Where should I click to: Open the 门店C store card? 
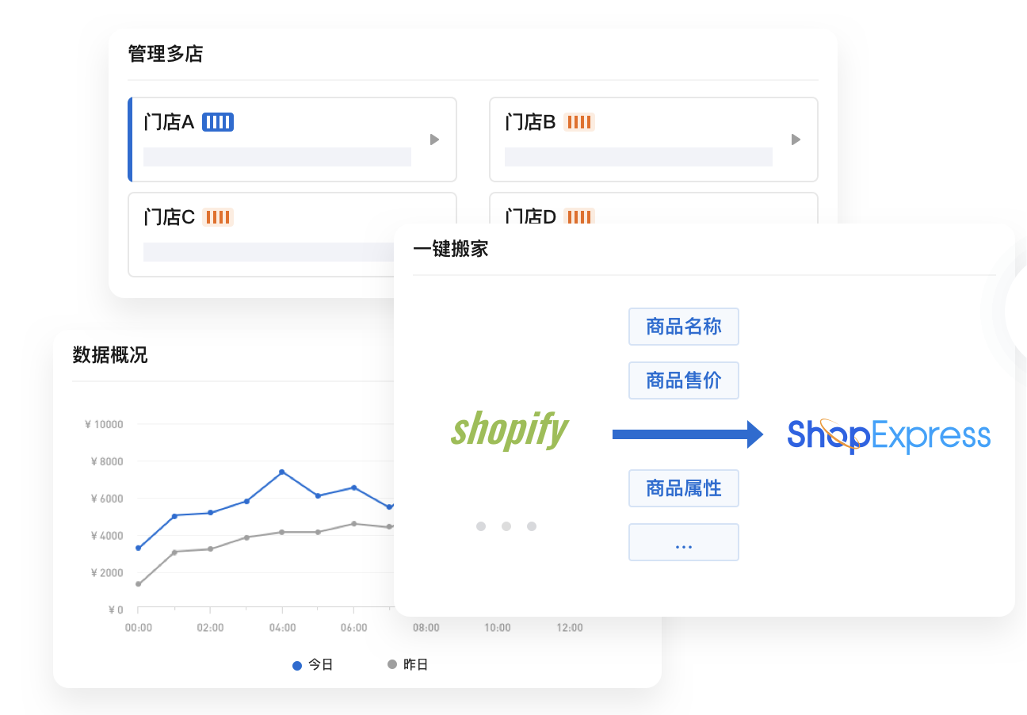pyautogui.click(x=292, y=235)
